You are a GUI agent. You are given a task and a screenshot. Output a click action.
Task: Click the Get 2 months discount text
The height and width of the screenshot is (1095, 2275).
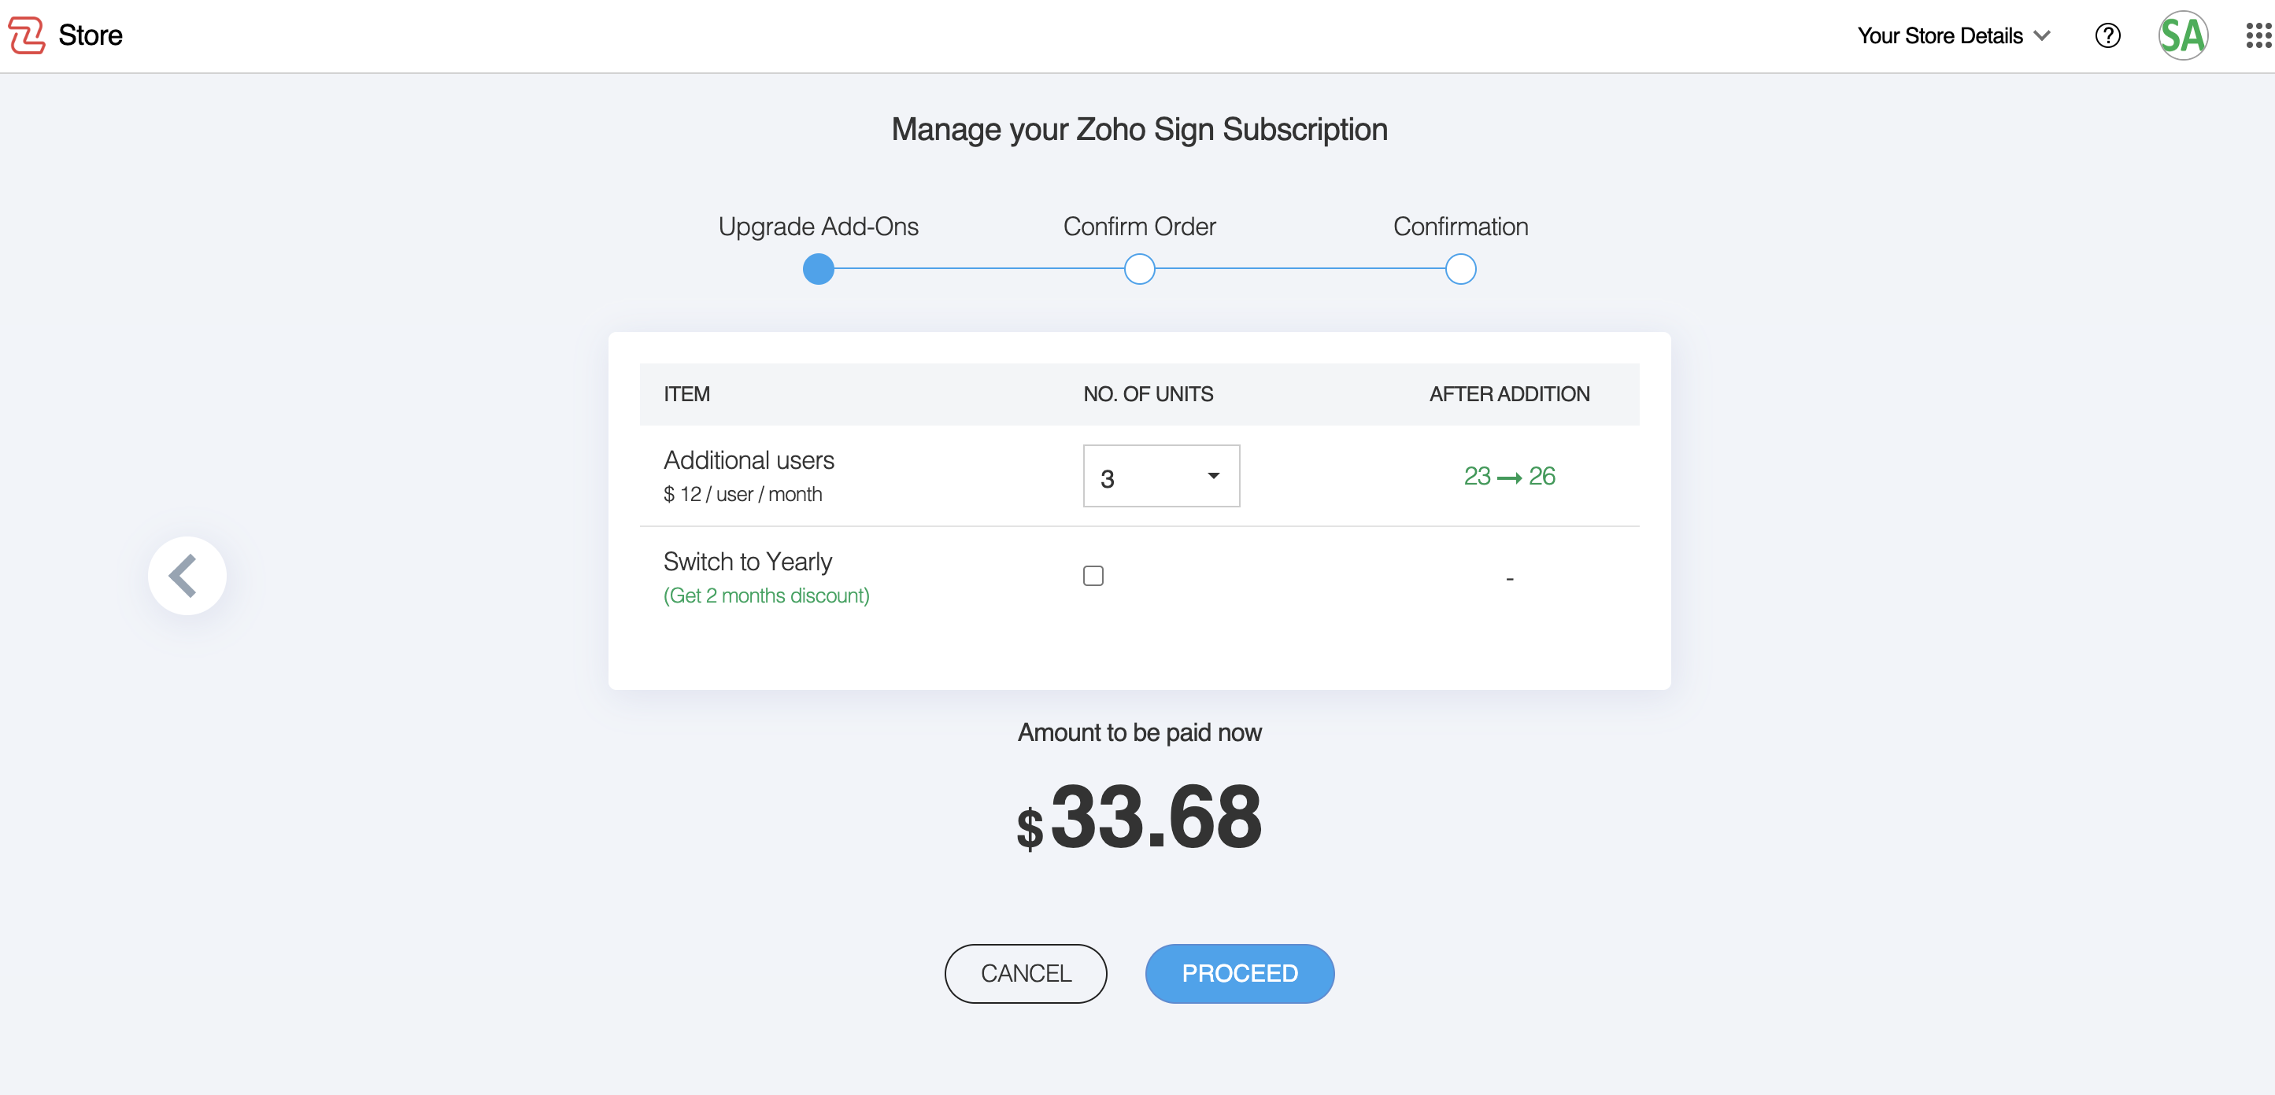tap(766, 595)
